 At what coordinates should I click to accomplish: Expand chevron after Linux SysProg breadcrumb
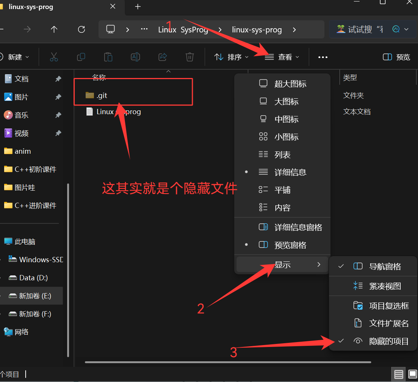click(x=220, y=29)
